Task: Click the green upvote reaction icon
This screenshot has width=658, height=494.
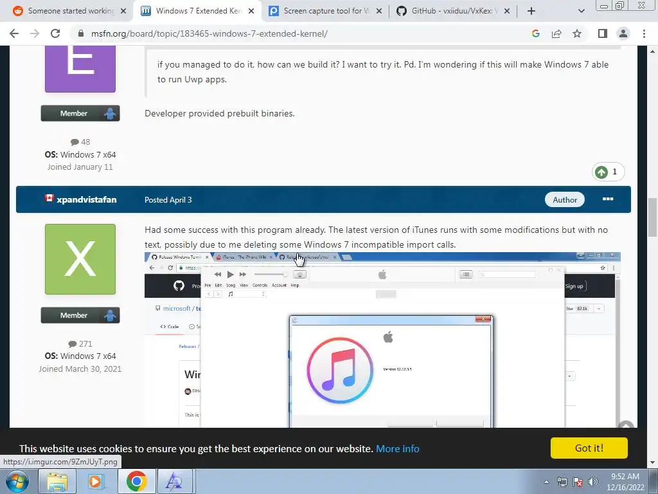Action: (x=601, y=172)
